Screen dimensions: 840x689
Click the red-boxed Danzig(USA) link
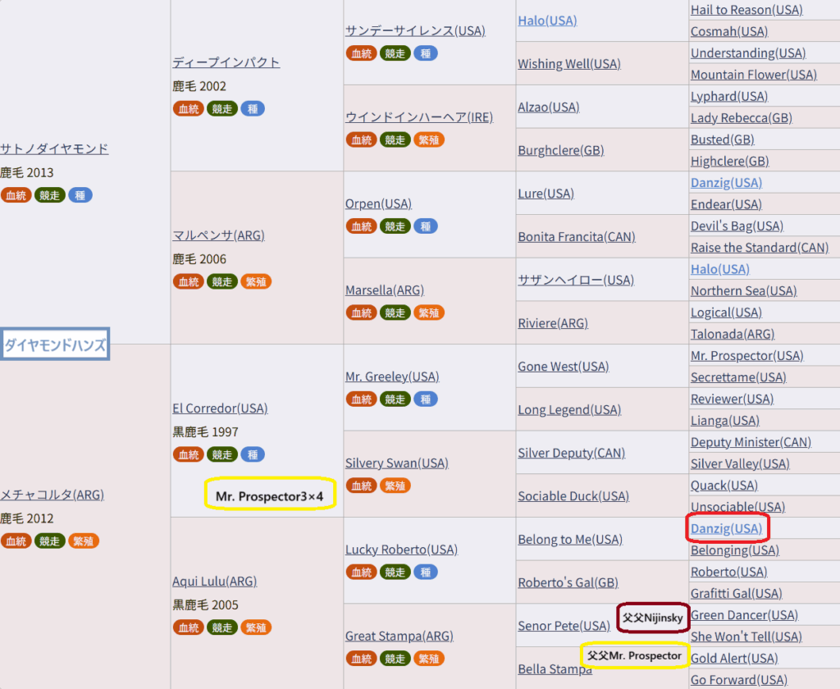pos(726,528)
